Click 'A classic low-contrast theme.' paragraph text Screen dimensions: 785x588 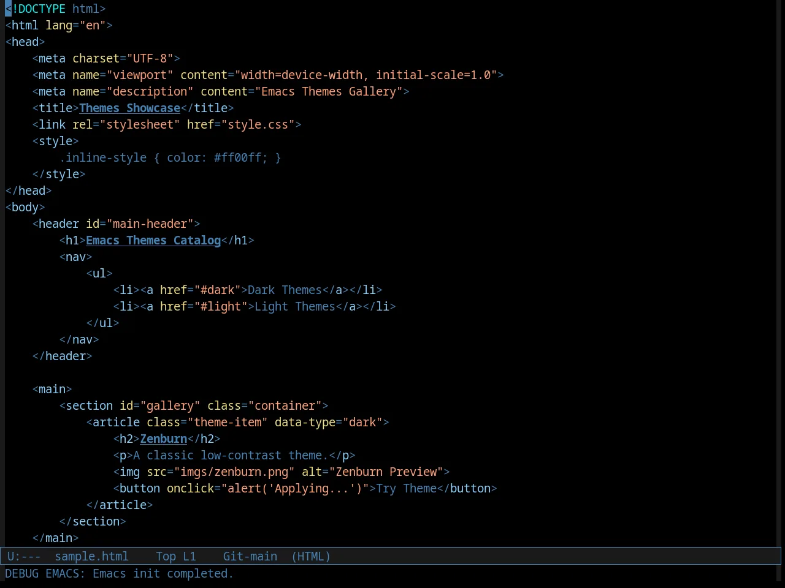coord(231,455)
